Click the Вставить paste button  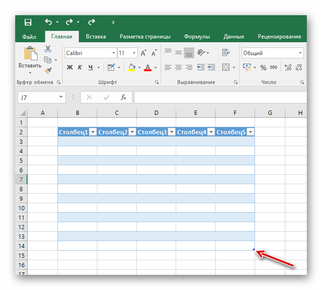30,57
